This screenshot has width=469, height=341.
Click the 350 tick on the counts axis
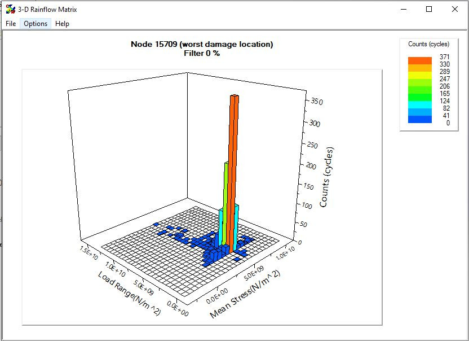pos(317,102)
